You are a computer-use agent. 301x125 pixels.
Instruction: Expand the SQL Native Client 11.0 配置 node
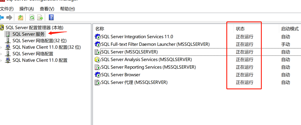[x=1, y=60]
